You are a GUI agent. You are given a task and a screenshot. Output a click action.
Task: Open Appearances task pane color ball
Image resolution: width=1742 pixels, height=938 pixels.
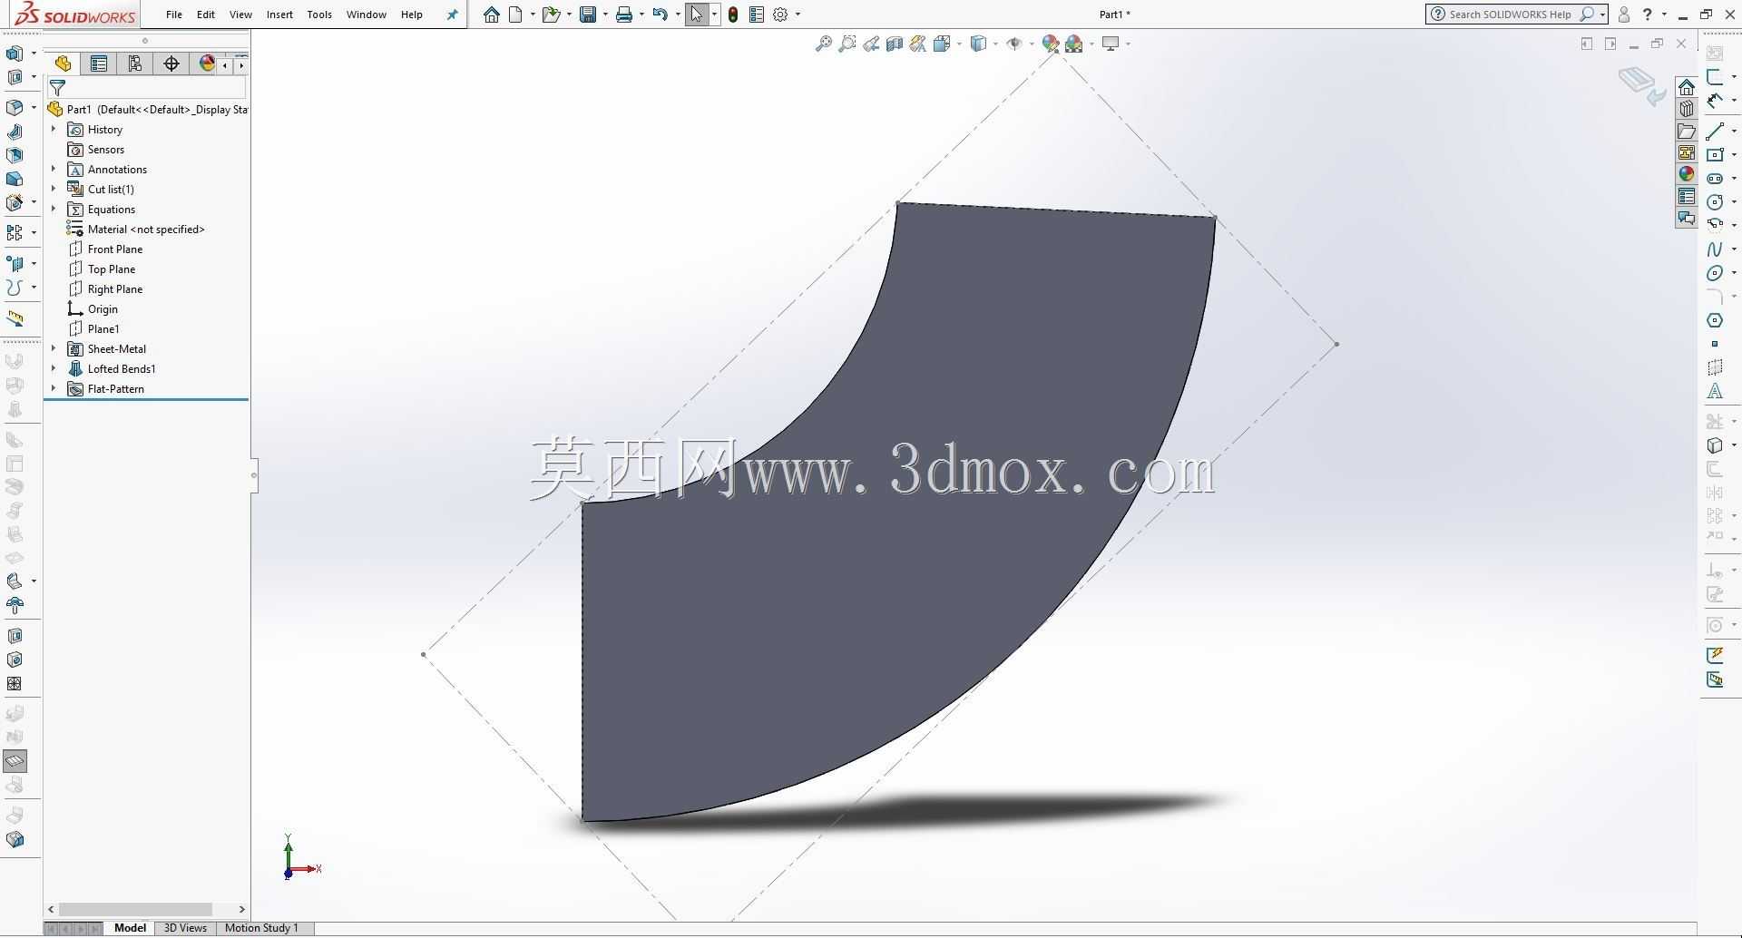point(1687,174)
